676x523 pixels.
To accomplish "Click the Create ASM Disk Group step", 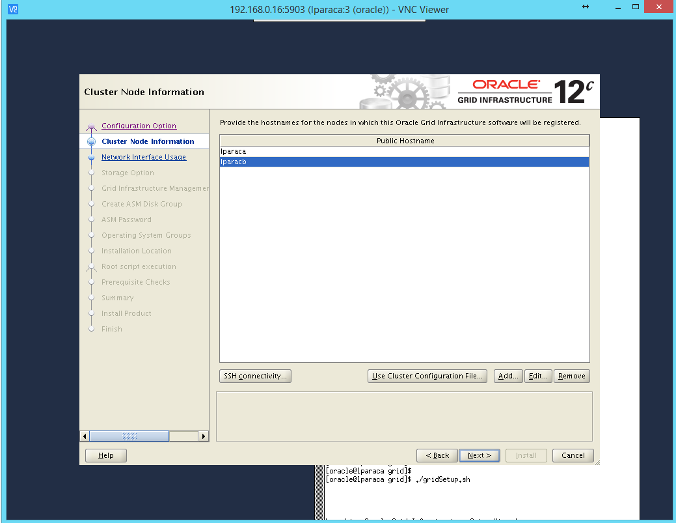I will click(141, 204).
